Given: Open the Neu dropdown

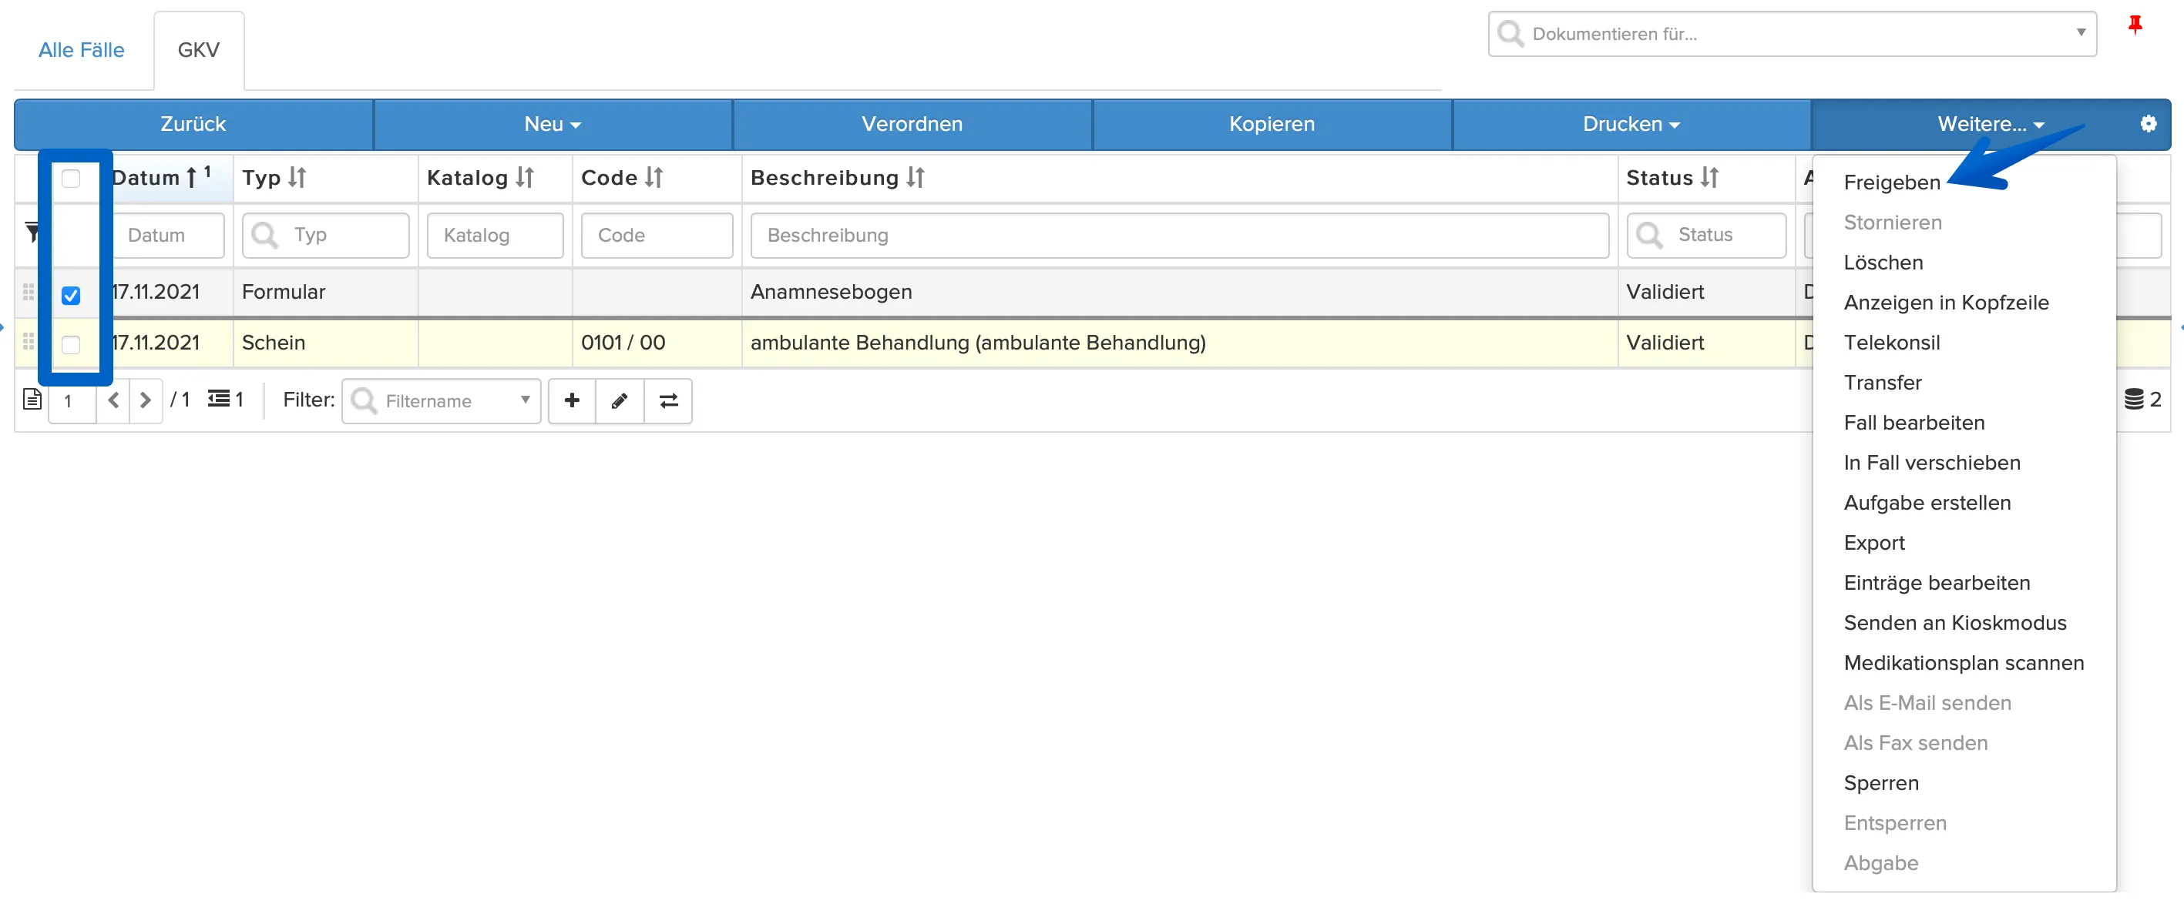Looking at the screenshot, I should [x=553, y=124].
